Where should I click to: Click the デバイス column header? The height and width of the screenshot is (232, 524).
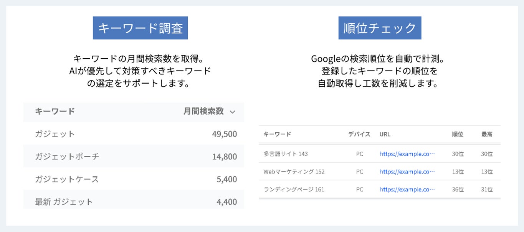coord(359,134)
